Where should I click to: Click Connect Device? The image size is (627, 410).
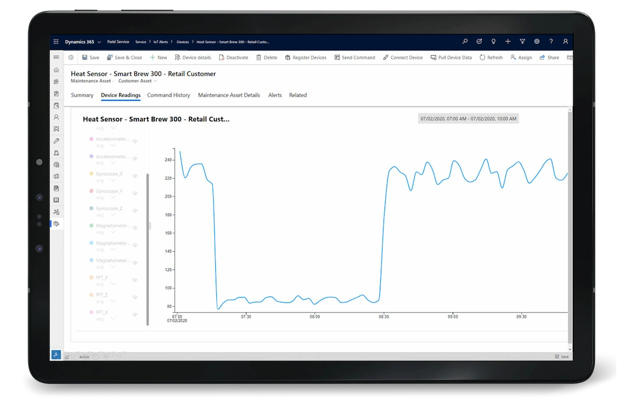[x=403, y=57]
